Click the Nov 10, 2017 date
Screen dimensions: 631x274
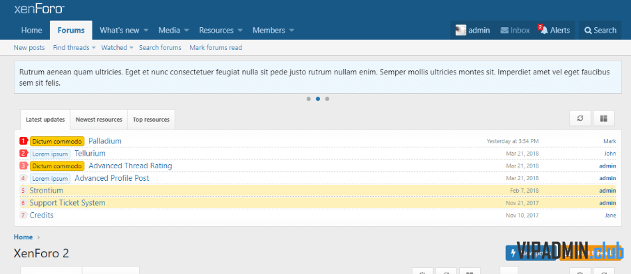[522, 216]
